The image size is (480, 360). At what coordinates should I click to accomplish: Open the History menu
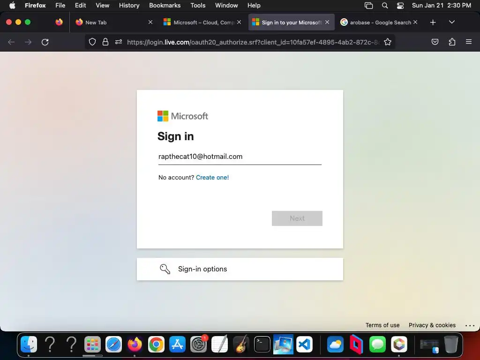tap(129, 6)
